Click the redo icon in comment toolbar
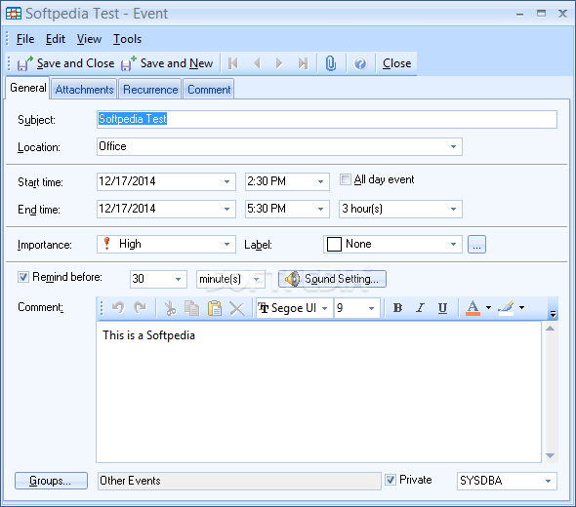Viewport: 576px width, 507px height. pyautogui.click(x=141, y=308)
